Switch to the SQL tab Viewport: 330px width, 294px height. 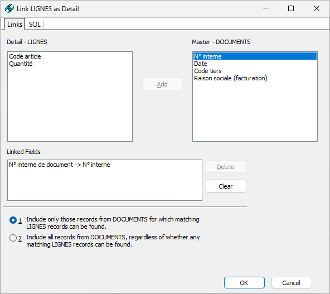[35, 25]
